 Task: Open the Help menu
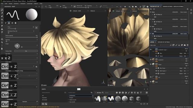(41, 4)
